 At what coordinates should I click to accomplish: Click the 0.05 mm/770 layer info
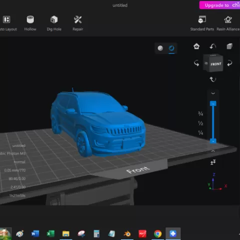click(15, 170)
